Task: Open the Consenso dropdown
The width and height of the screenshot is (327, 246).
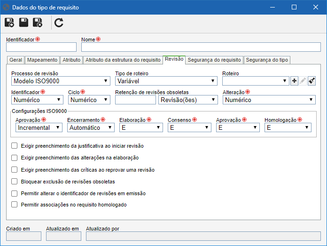Action: pos(189,127)
